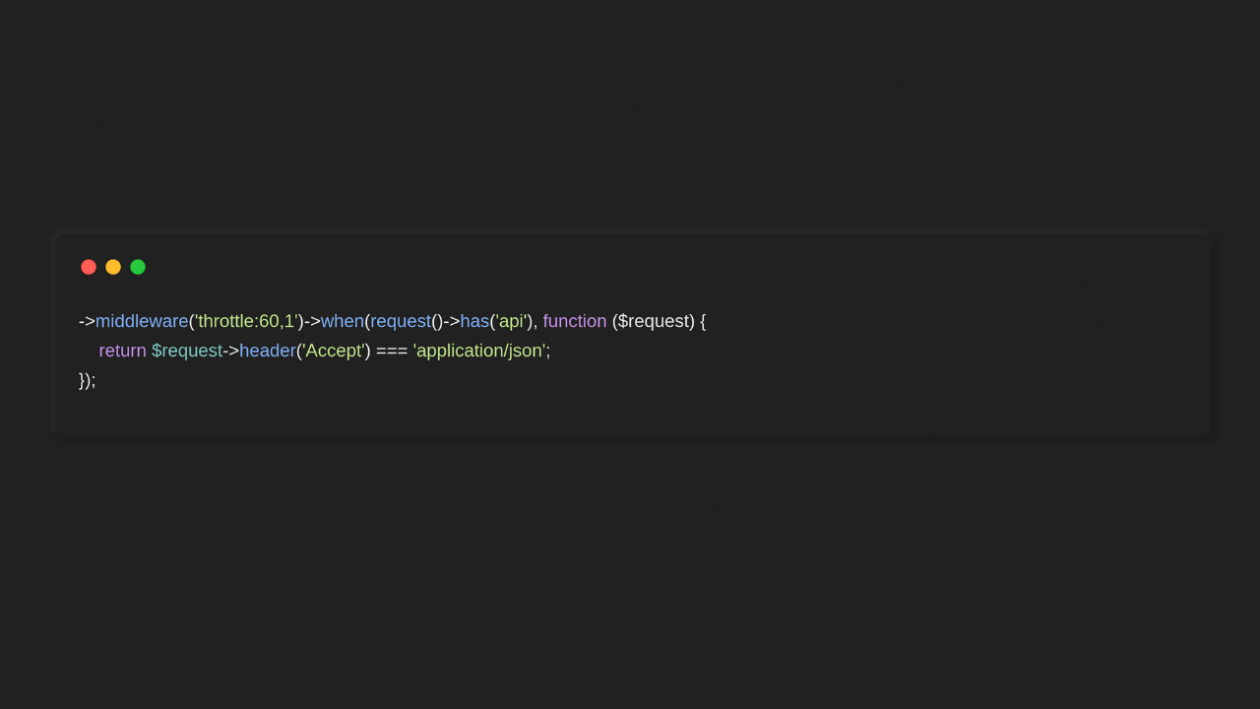Click the '===' comparison operator
Screen dimensions: 1260x709
click(x=392, y=351)
